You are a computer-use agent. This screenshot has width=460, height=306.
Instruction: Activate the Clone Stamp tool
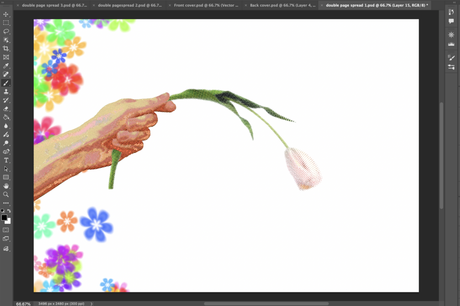coord(6,92)
